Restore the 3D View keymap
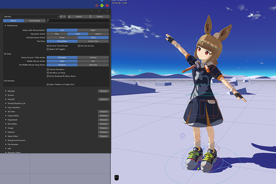Viewport: 276px width, 184px height. [x=103, y=112]
